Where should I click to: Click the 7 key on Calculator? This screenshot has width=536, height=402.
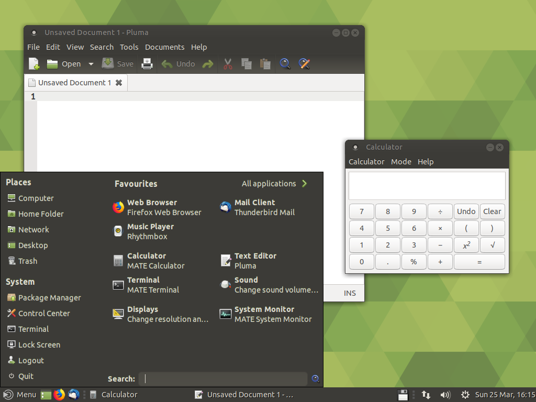tap(362, 211)
